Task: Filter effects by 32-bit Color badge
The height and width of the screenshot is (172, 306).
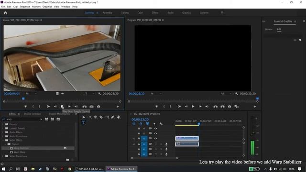Action: (52, 119)
